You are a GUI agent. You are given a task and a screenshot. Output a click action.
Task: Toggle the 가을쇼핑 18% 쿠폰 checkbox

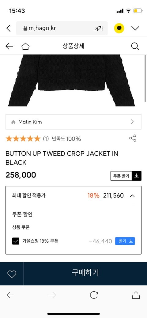pyautogui.click(x=16, y=241)
